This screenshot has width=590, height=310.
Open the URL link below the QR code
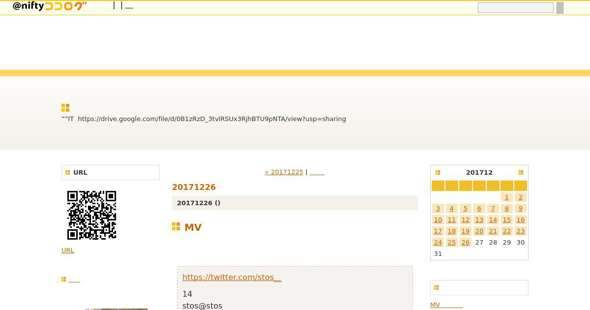tap(68, 250)
